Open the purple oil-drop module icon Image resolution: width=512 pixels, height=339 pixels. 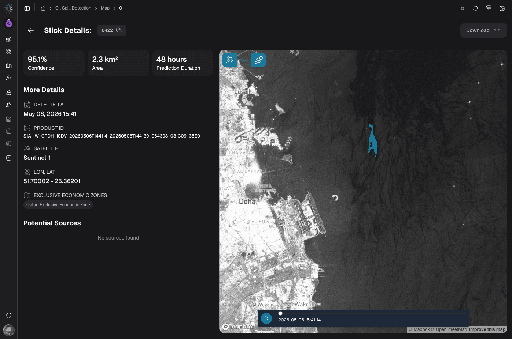tap(9, 23)
